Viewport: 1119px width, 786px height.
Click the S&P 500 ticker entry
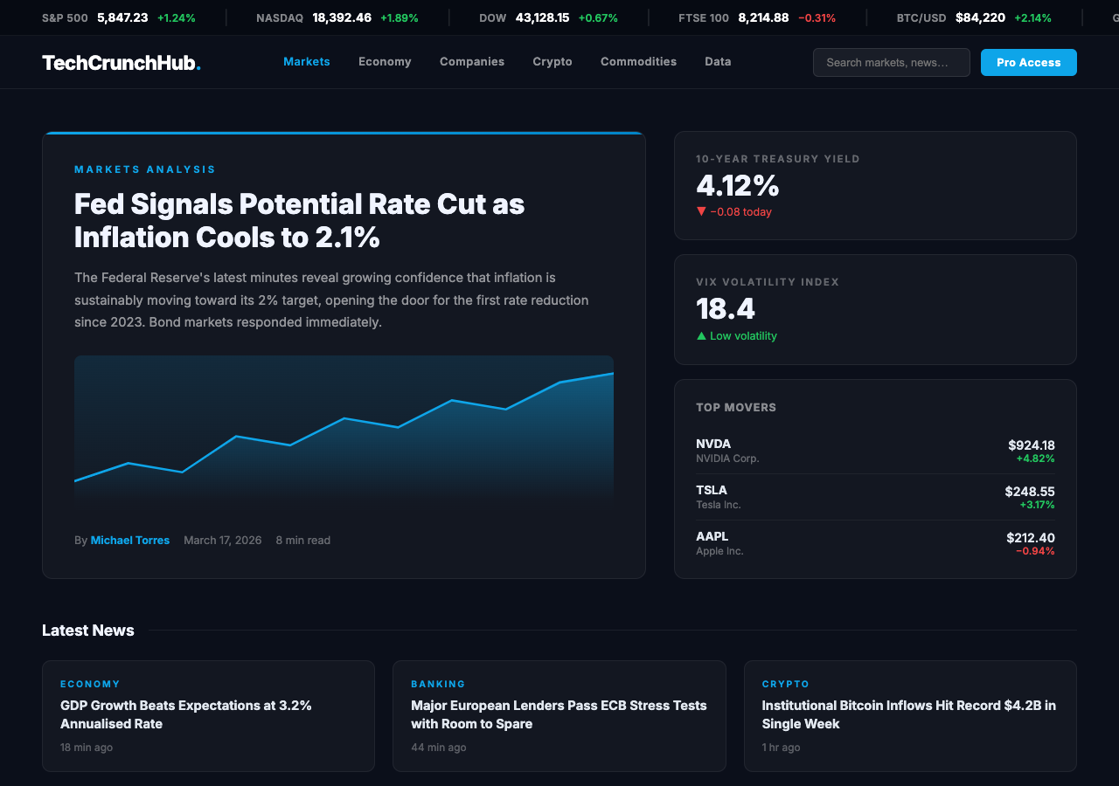(118, 17)
